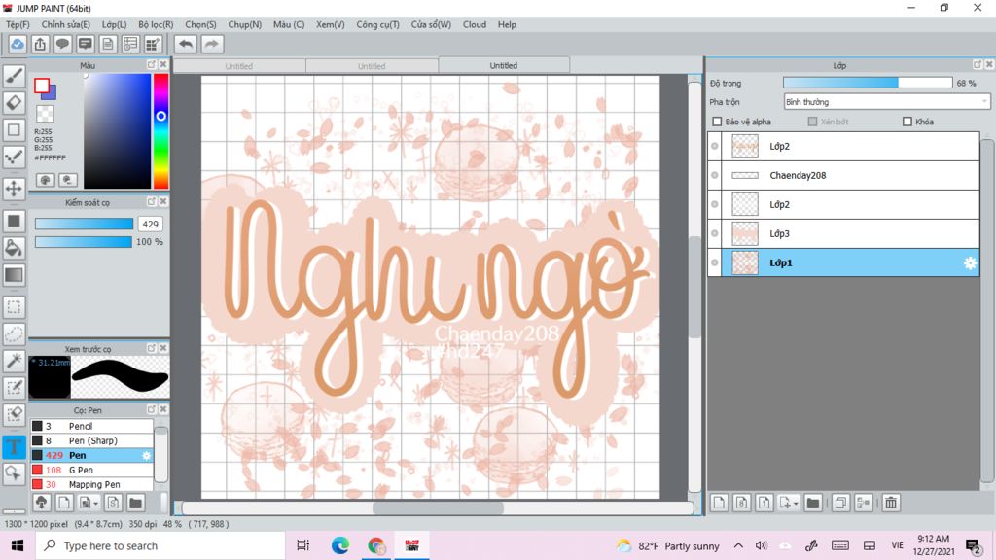The image size is (996, 560).
Task: Undock the Kiểm soát cọ panel
Action: 151,202
